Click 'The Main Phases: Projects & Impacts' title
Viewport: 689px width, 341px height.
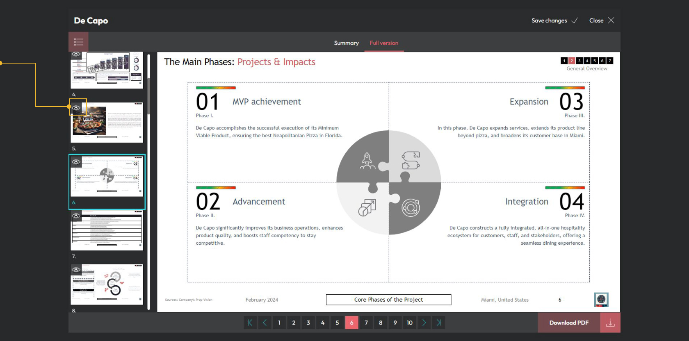[240, 62]
